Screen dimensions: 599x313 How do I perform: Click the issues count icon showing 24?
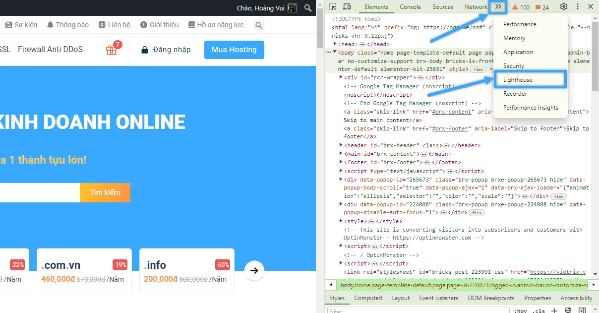pyautogui.click(x=541, y=7)
